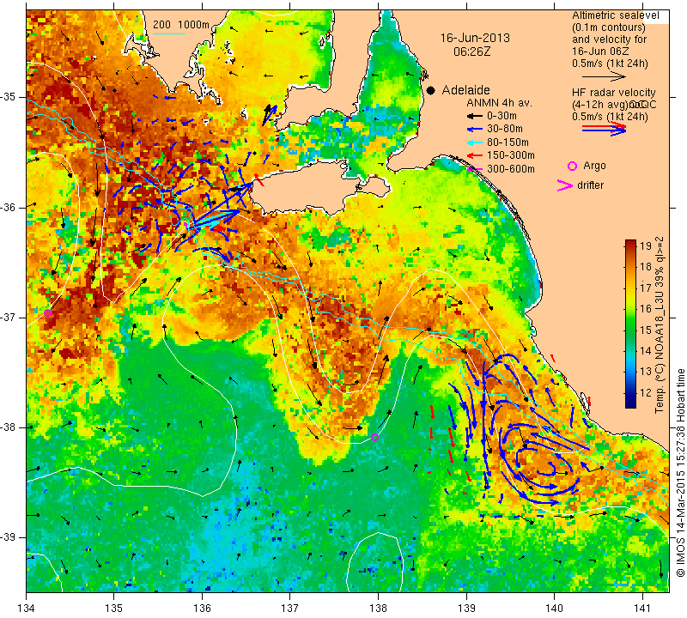Click the -35 latitude axis label

point(9,96)
